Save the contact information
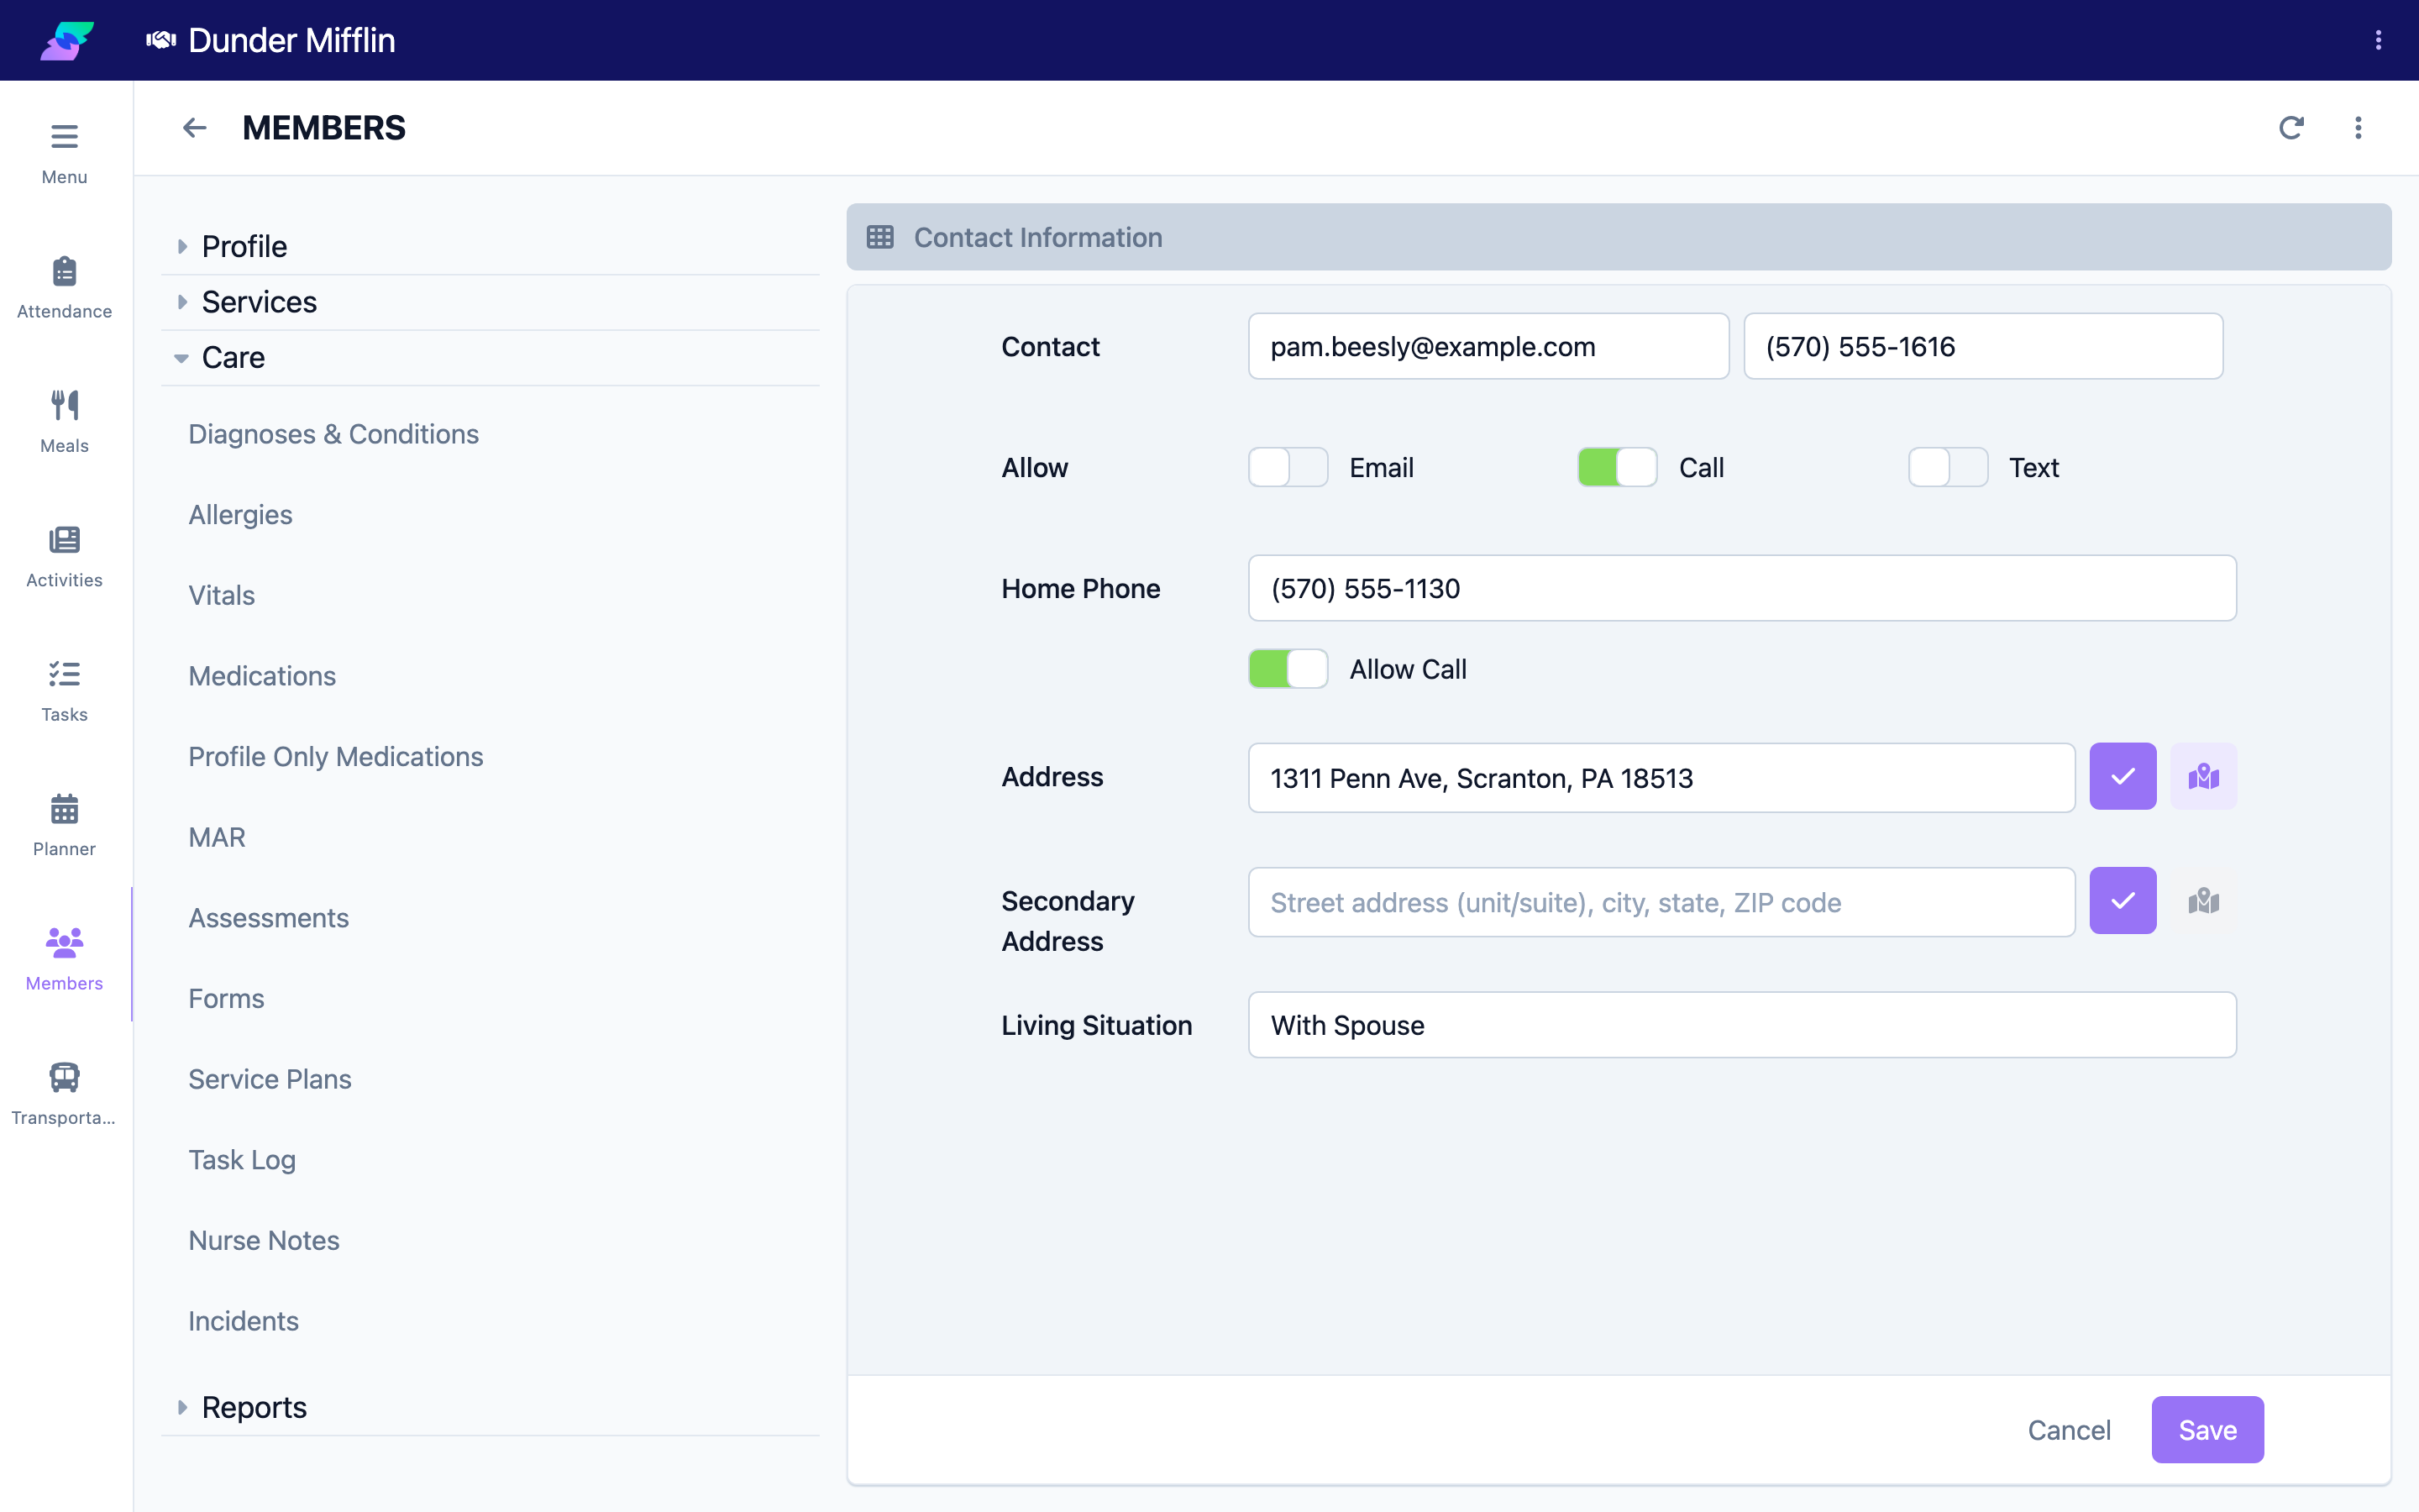This screenshot has height=1512, width=2419. (x=2207, y=1429)
